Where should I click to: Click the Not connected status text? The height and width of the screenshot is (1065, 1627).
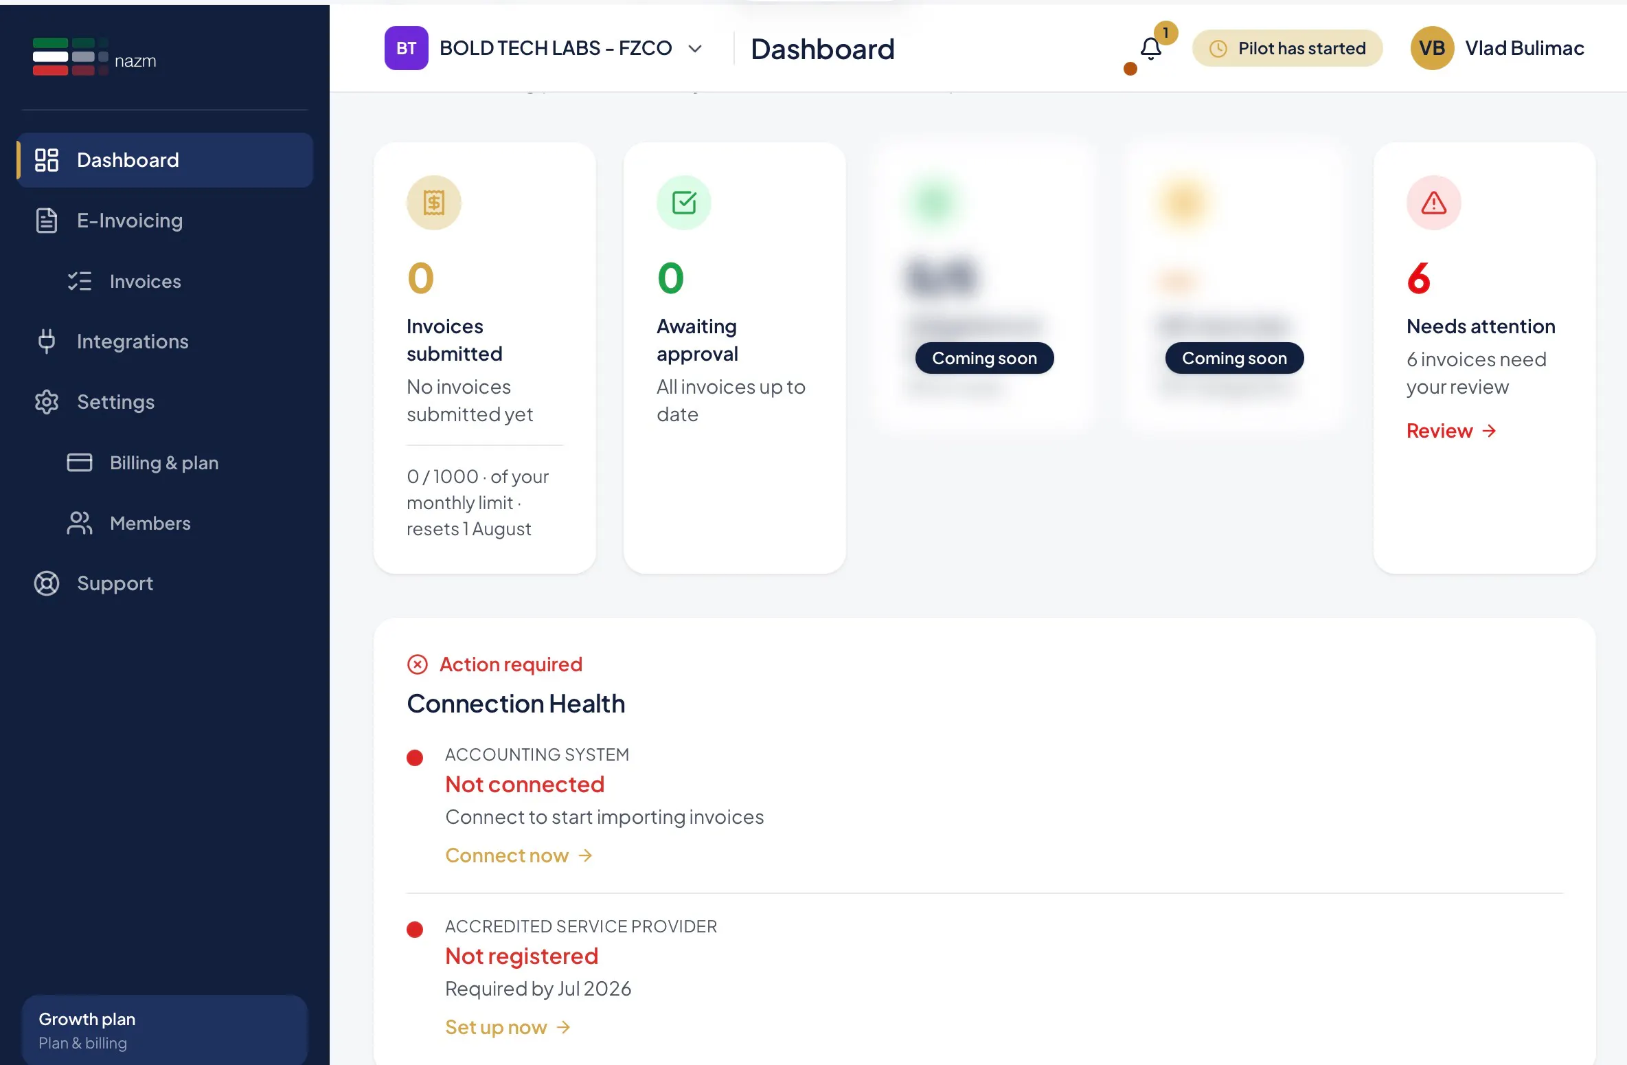525,784
